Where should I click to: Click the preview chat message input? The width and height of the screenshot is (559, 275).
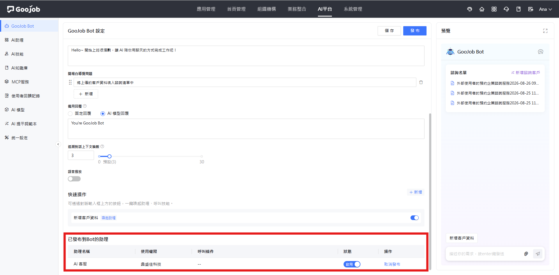[483, 254]
